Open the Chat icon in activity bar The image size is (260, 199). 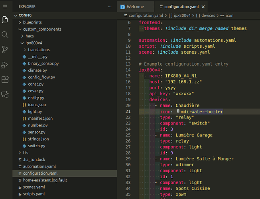click(x=5, y=95)
